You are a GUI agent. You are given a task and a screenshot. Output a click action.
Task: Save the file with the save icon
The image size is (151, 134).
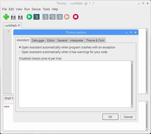[20, 17]
